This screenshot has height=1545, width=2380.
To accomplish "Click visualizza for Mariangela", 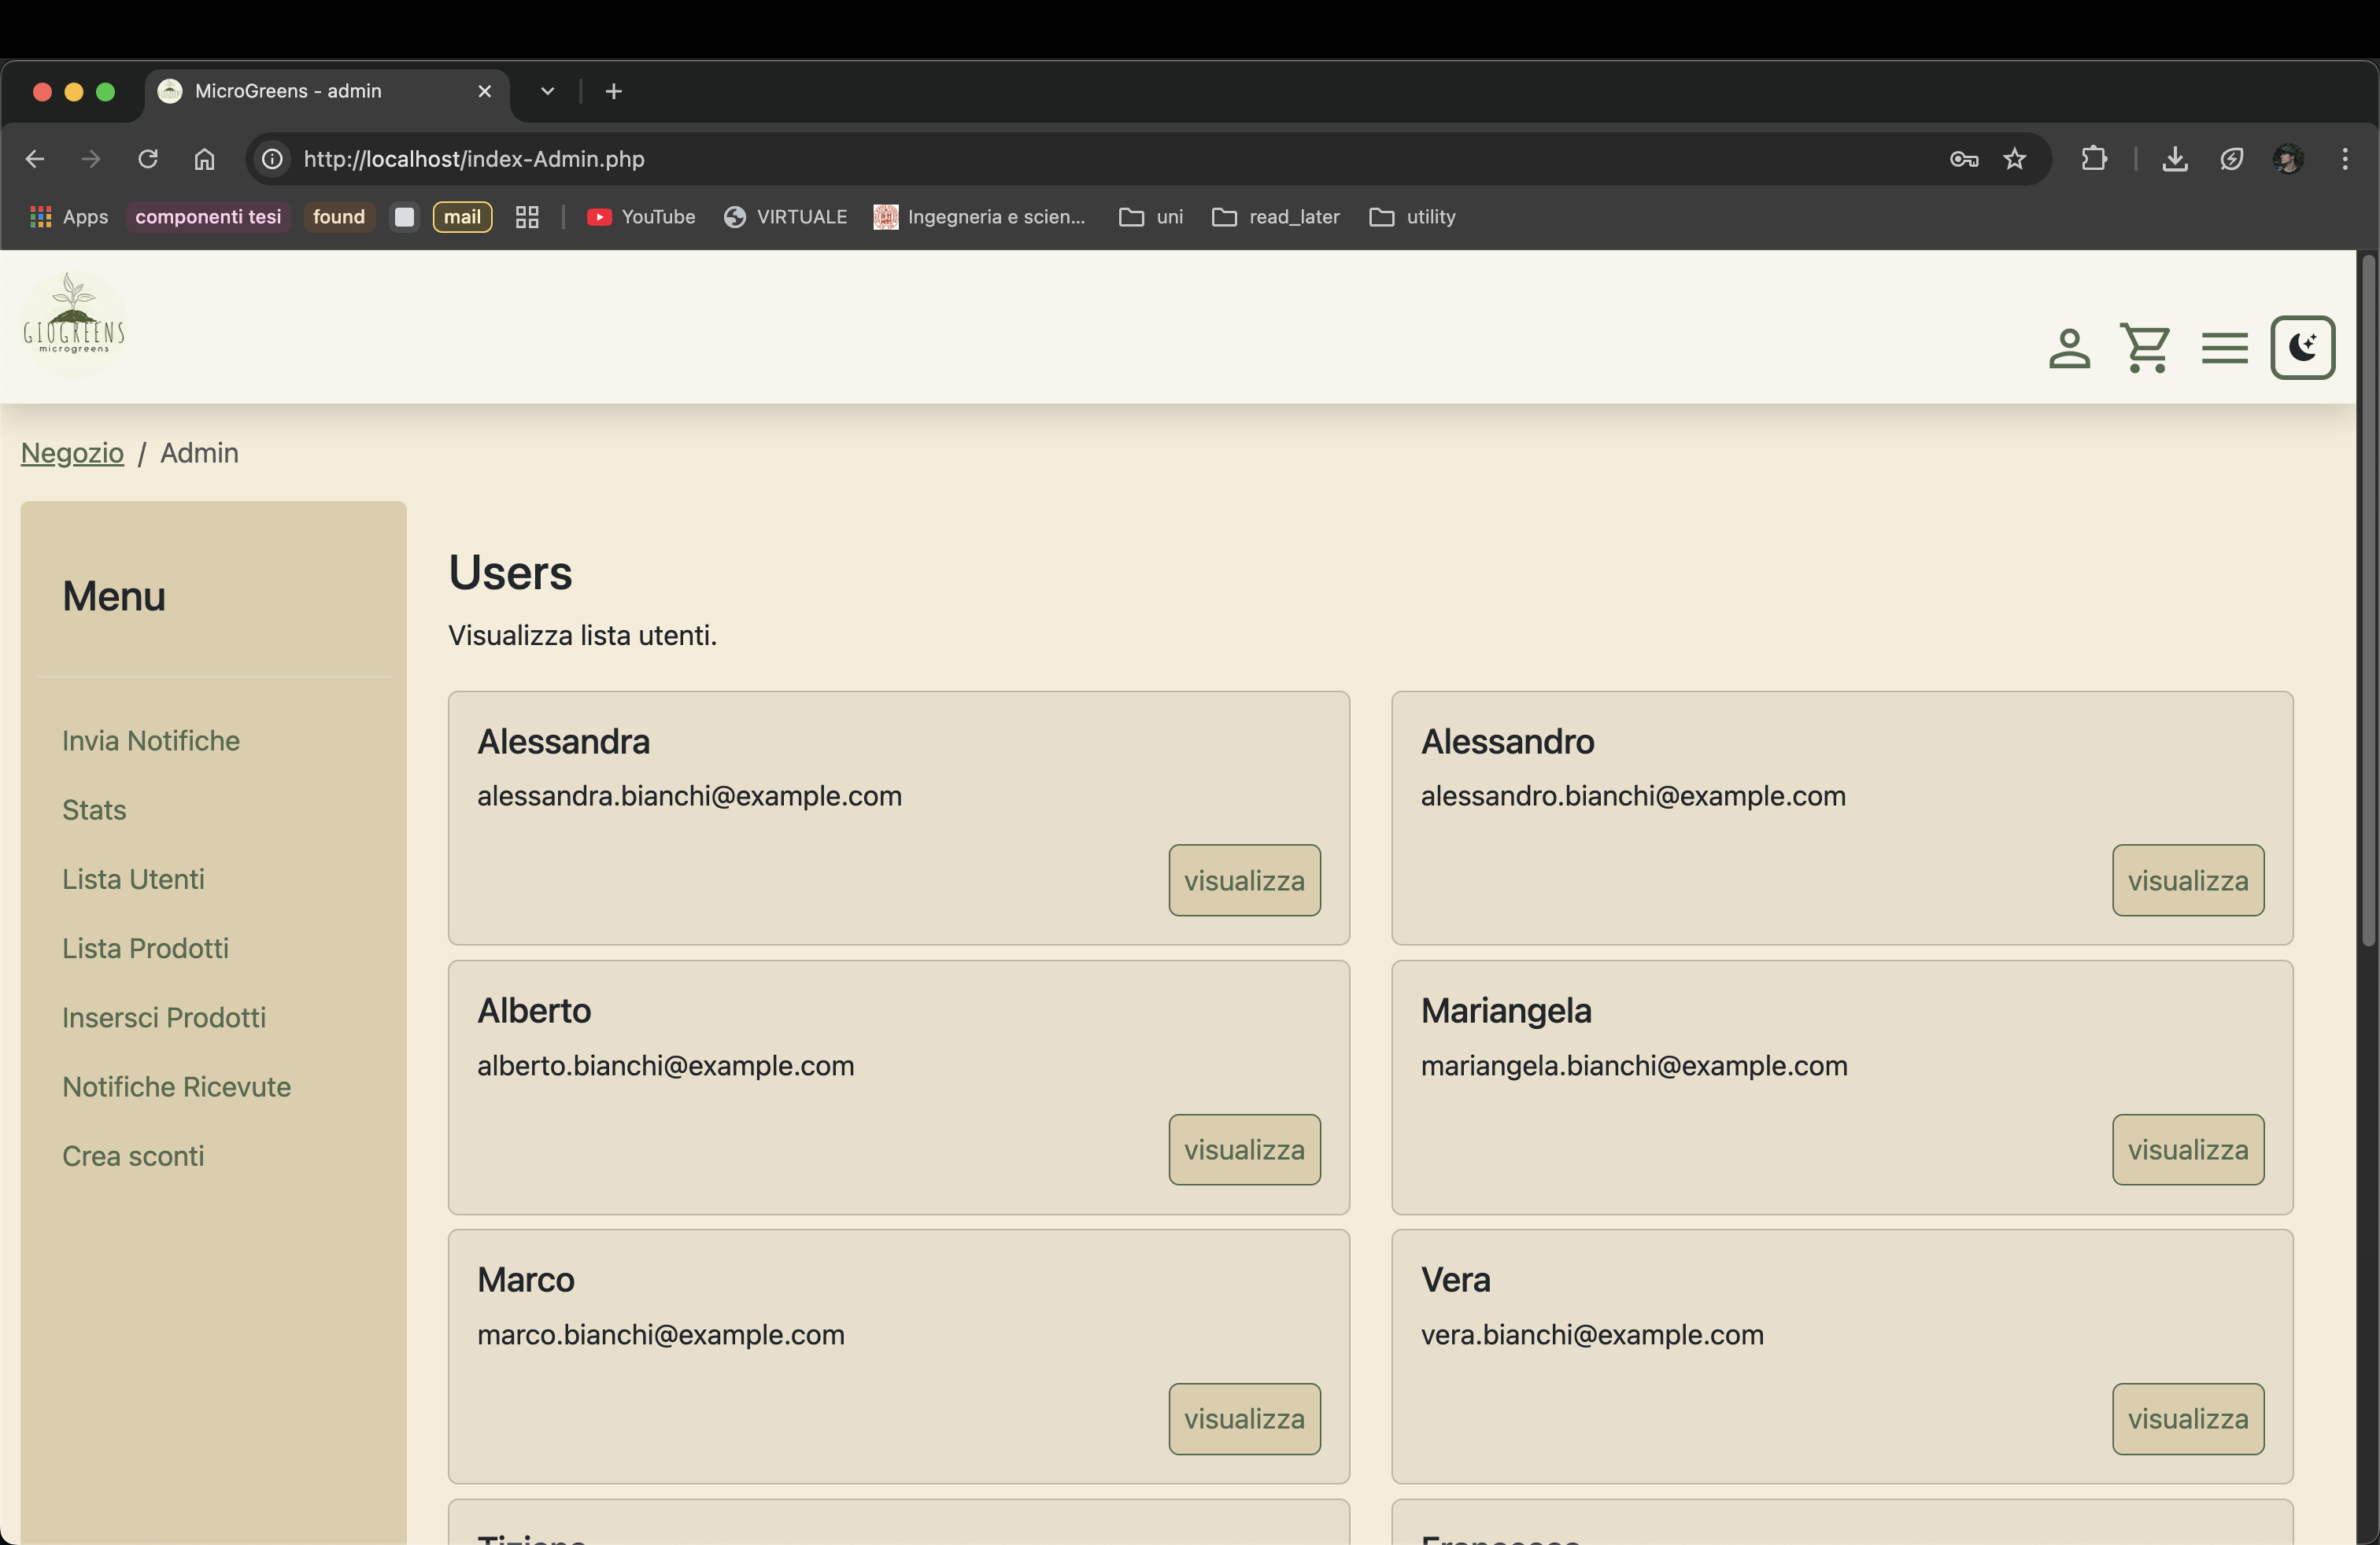I will click(x=2187, y=1149).
